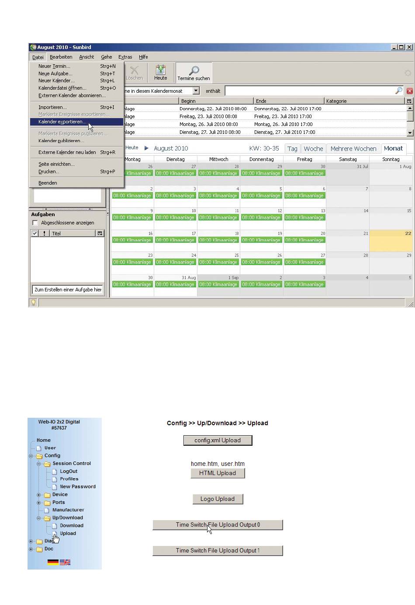Image resolution: width=415 pixels, height=605 pixels.
Task: Open the Ansicht menu
Action: pos(86,57)
